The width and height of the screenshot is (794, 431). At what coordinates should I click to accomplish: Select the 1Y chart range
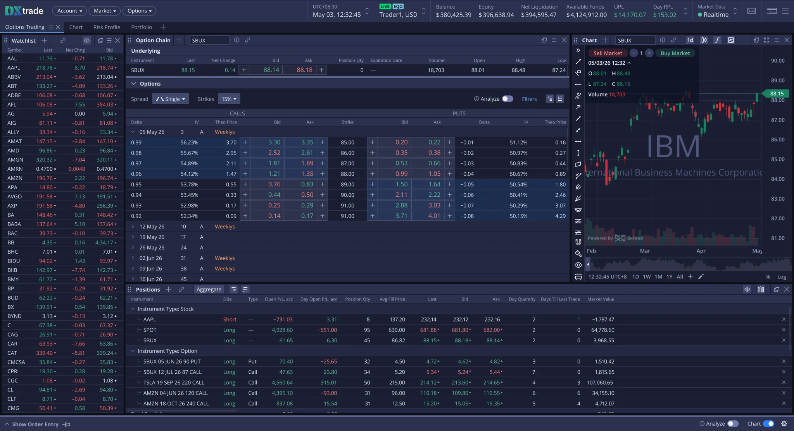(669, 276)
